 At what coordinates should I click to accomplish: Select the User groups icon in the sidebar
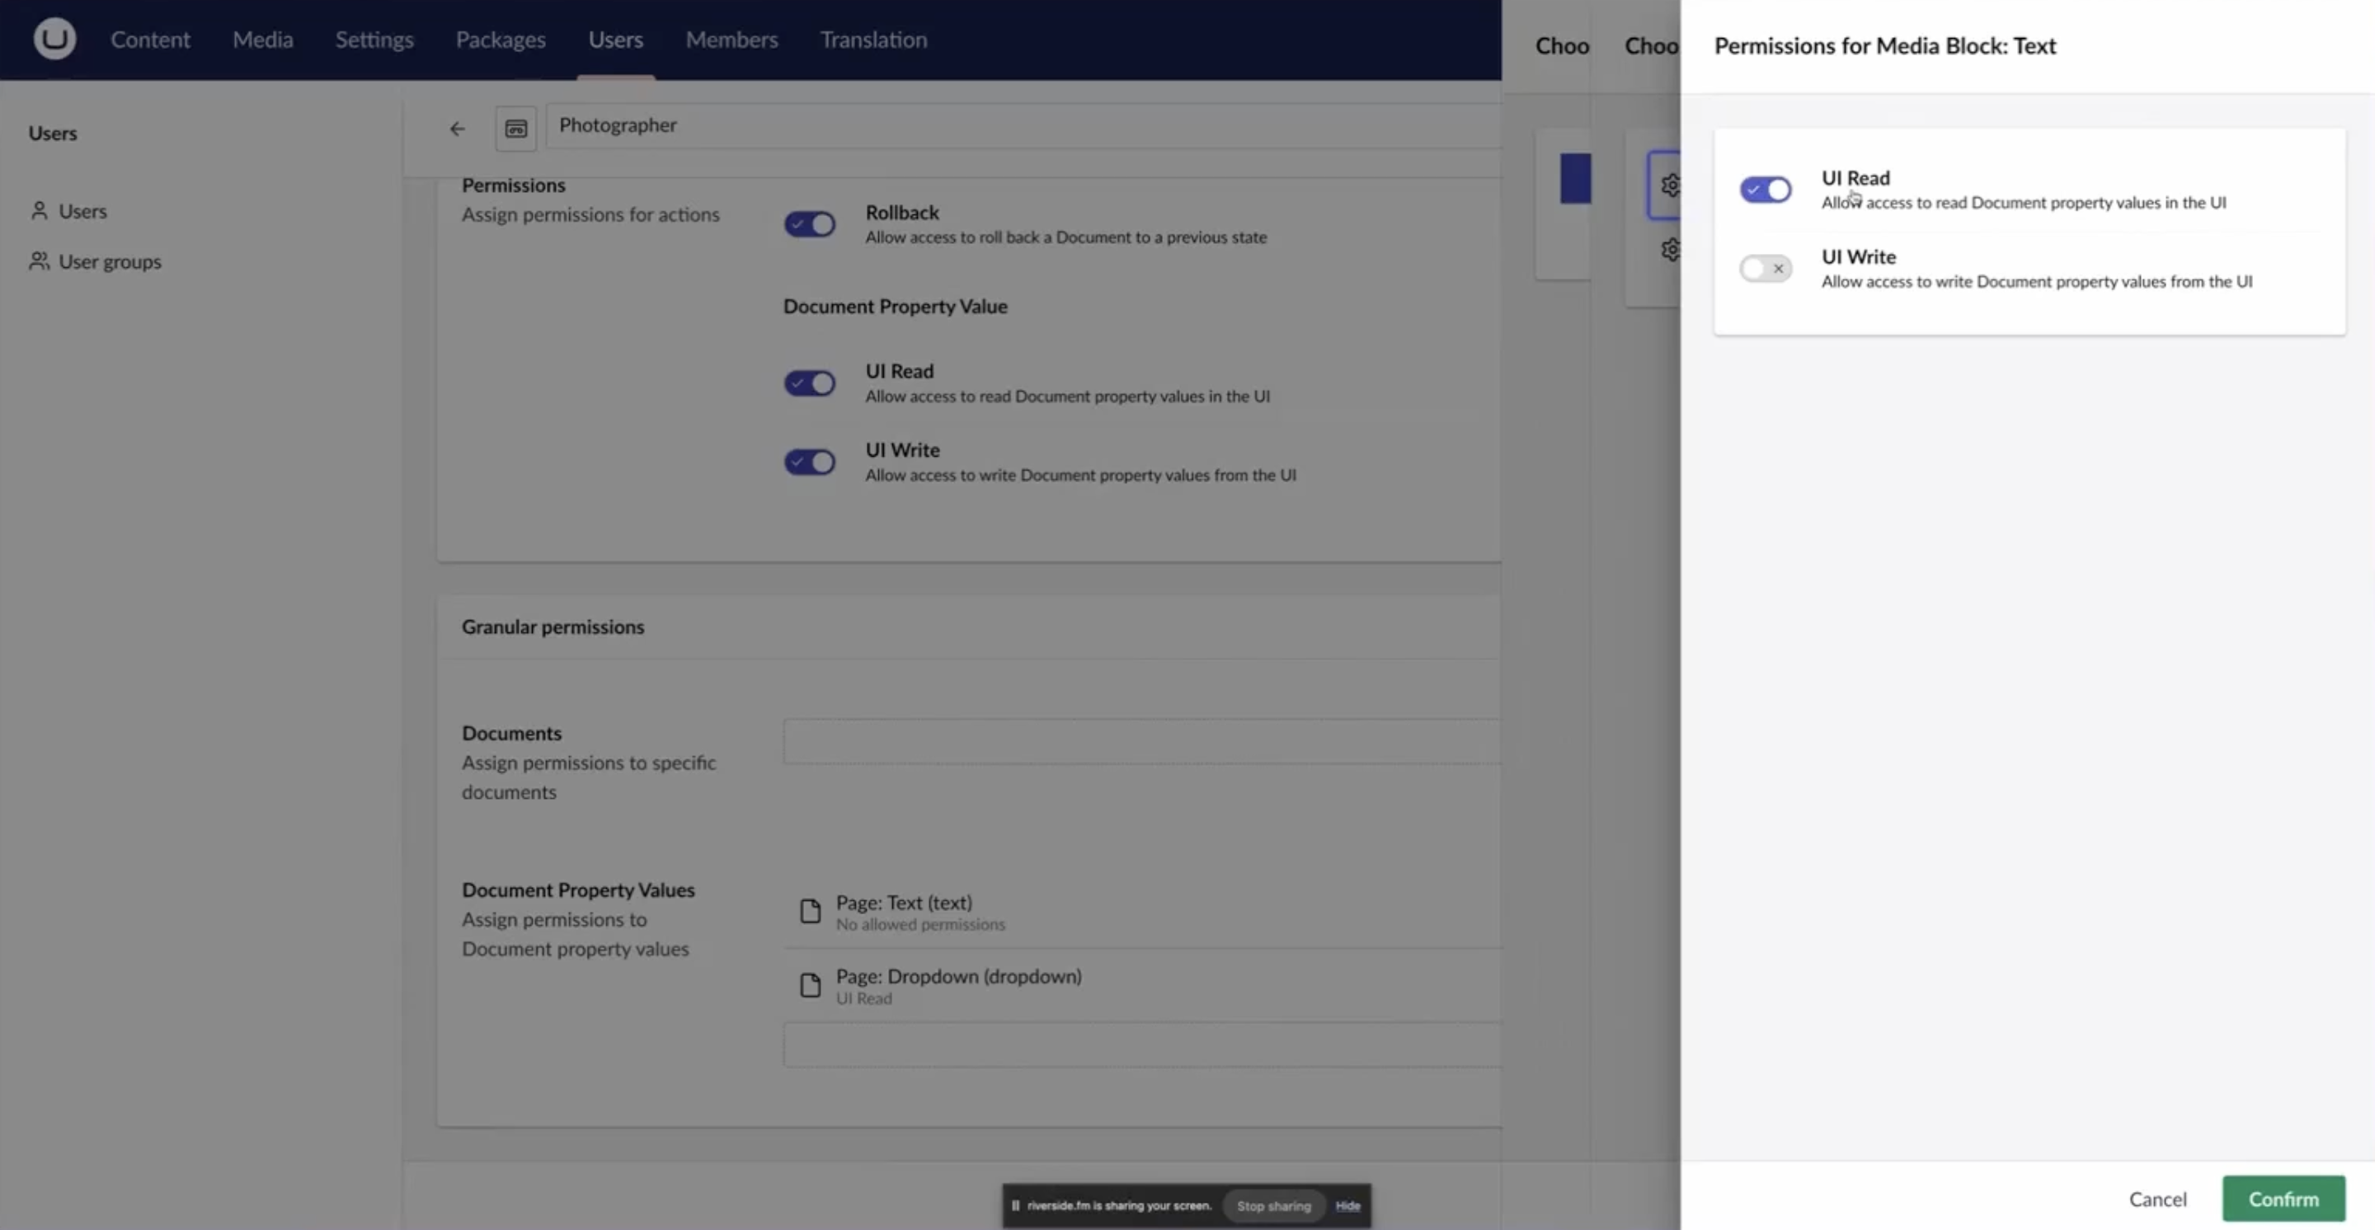[x=39, y=261]
